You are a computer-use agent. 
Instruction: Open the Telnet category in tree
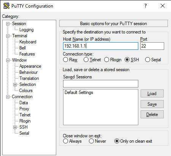click(x=25, y=115)
